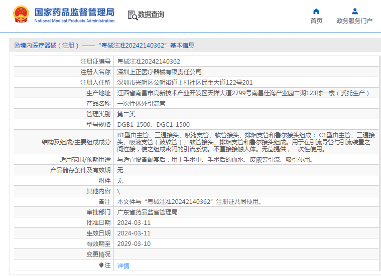Click the structure description starting B1型由主管
The width and height of the screenshot is (381, 277).
[246, 142]
